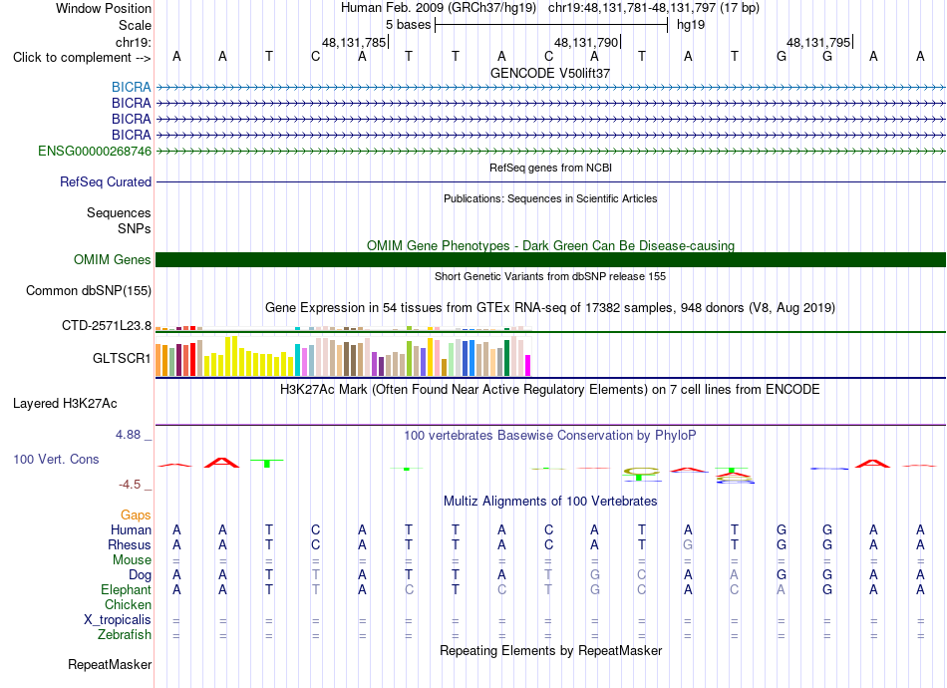Click the GLTSCR1 GTEx expression bar chart
The image size is (947, 688).
click(343, 356)
